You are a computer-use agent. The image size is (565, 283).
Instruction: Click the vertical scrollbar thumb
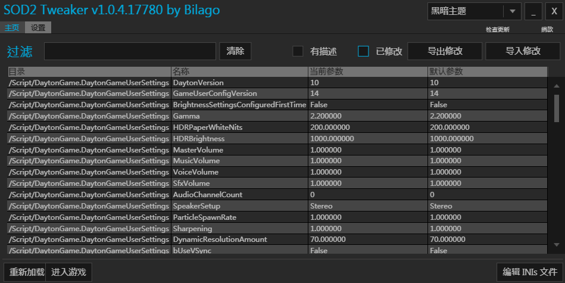[557, 107]
